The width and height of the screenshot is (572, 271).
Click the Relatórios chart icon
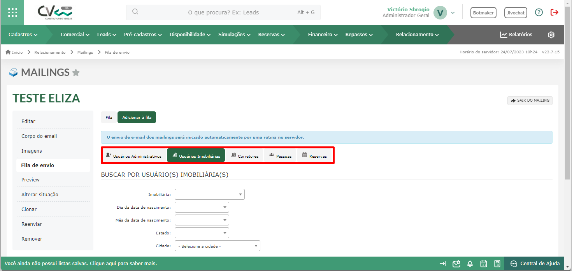504,35
